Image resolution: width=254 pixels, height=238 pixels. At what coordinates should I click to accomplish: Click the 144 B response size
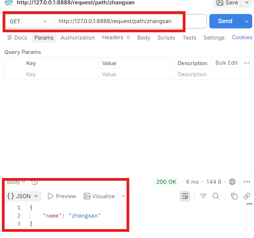click(x=214, y=182)
